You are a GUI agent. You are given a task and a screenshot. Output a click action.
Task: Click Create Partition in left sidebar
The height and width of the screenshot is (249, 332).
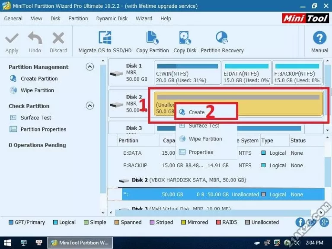39,79
